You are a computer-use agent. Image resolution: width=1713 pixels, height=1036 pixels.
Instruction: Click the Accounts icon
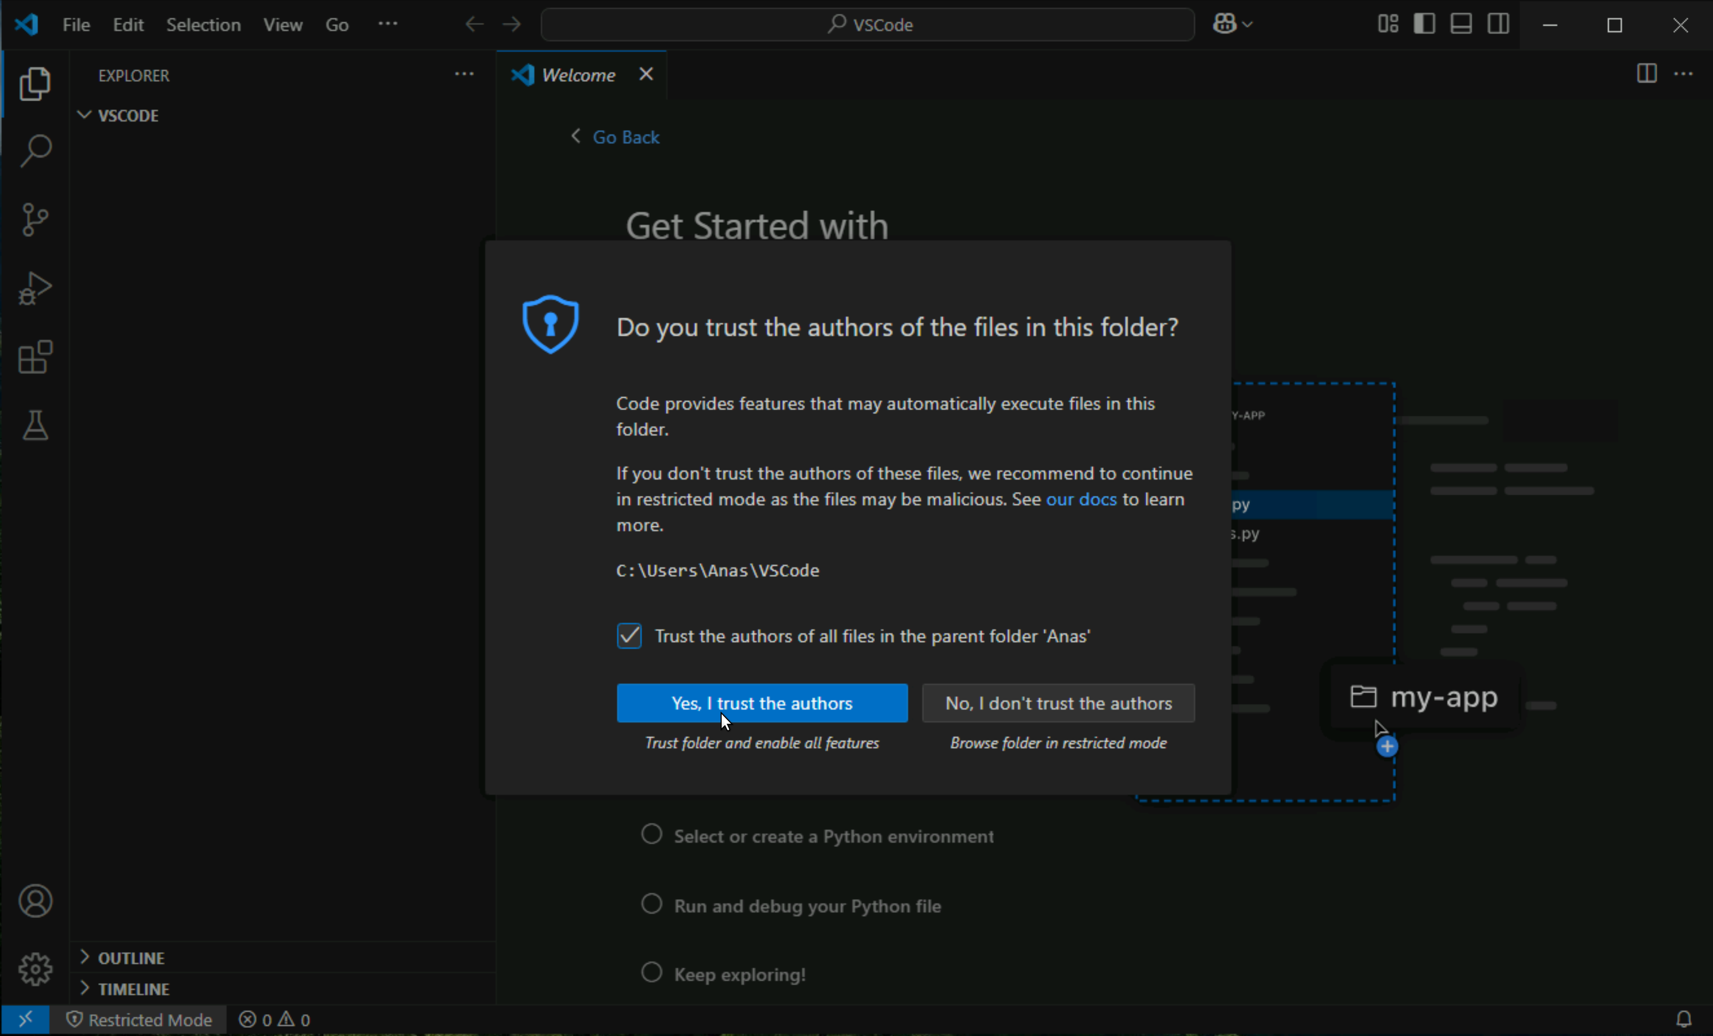pyautogui.click(x=35, y=901)
